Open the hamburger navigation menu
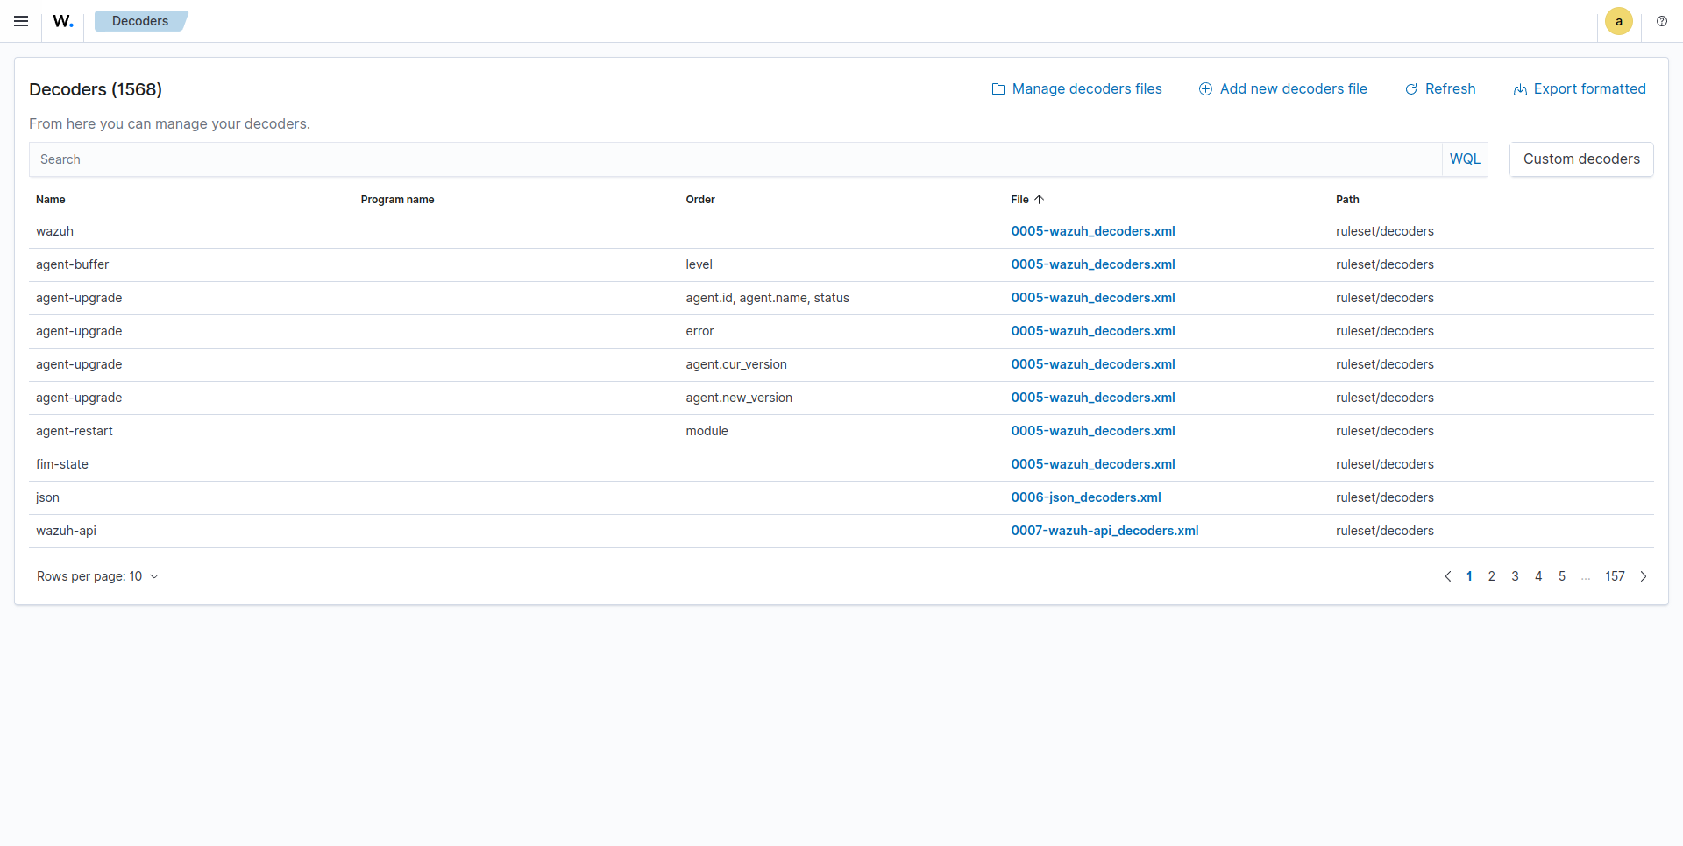Screen dimensions: 1683x846 point(21,21)
